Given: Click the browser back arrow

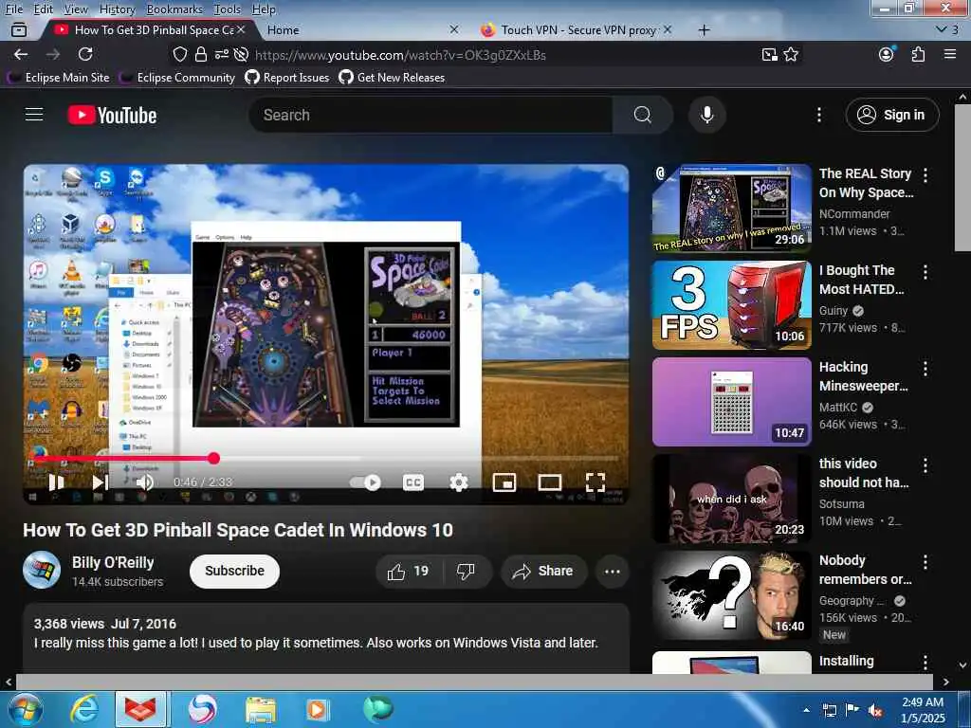Looking at the screenshot, I should point(21,54).
